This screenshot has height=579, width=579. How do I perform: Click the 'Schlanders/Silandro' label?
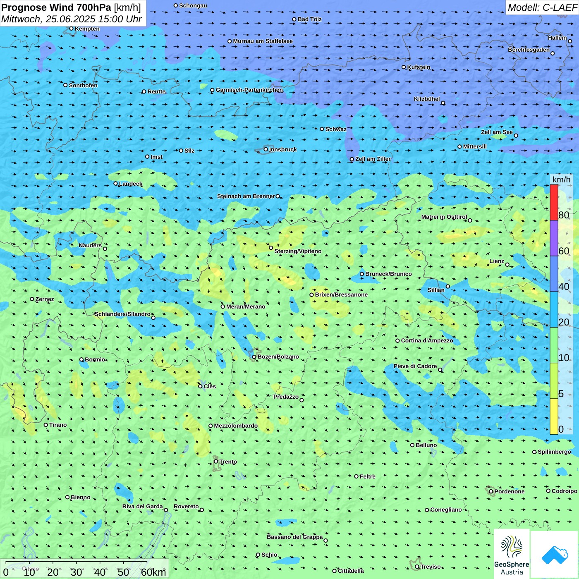click(122, 314)
